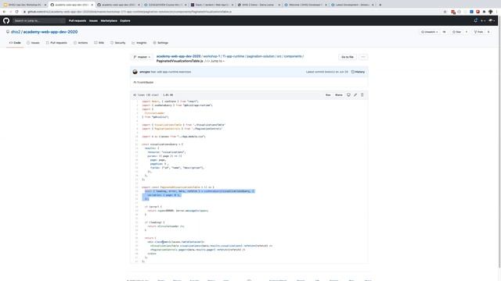Image resolution: width=501 pixels, height=281 pixels.
Task: Close the active academy-web-app-dev browser tab
Action: (x=92, y=5)
